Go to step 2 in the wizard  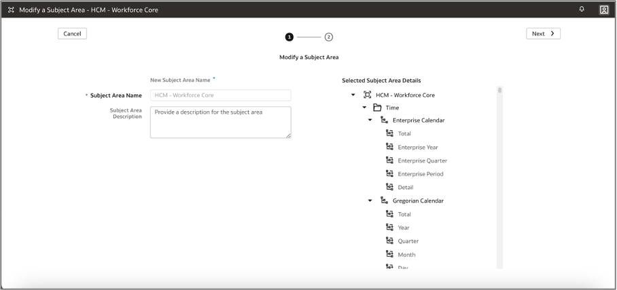[x=329, y=37]
